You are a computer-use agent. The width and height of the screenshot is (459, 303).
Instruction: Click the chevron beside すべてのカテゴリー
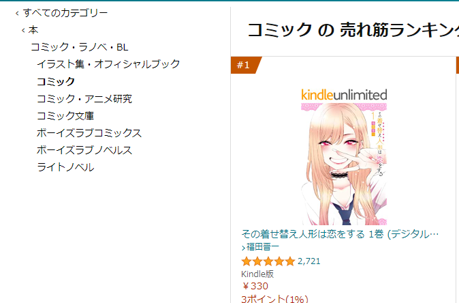tap(17, 13)
